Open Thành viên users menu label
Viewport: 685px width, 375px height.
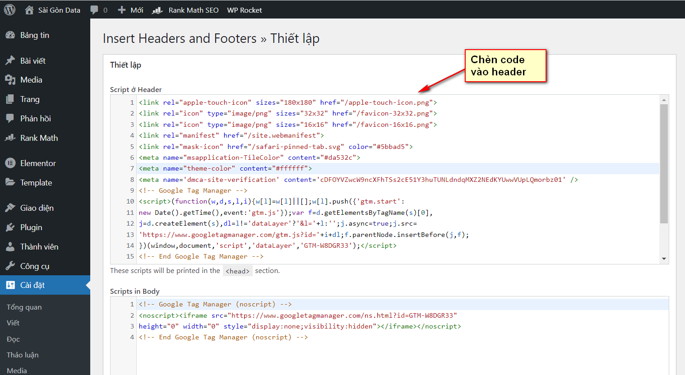point(39,247)
